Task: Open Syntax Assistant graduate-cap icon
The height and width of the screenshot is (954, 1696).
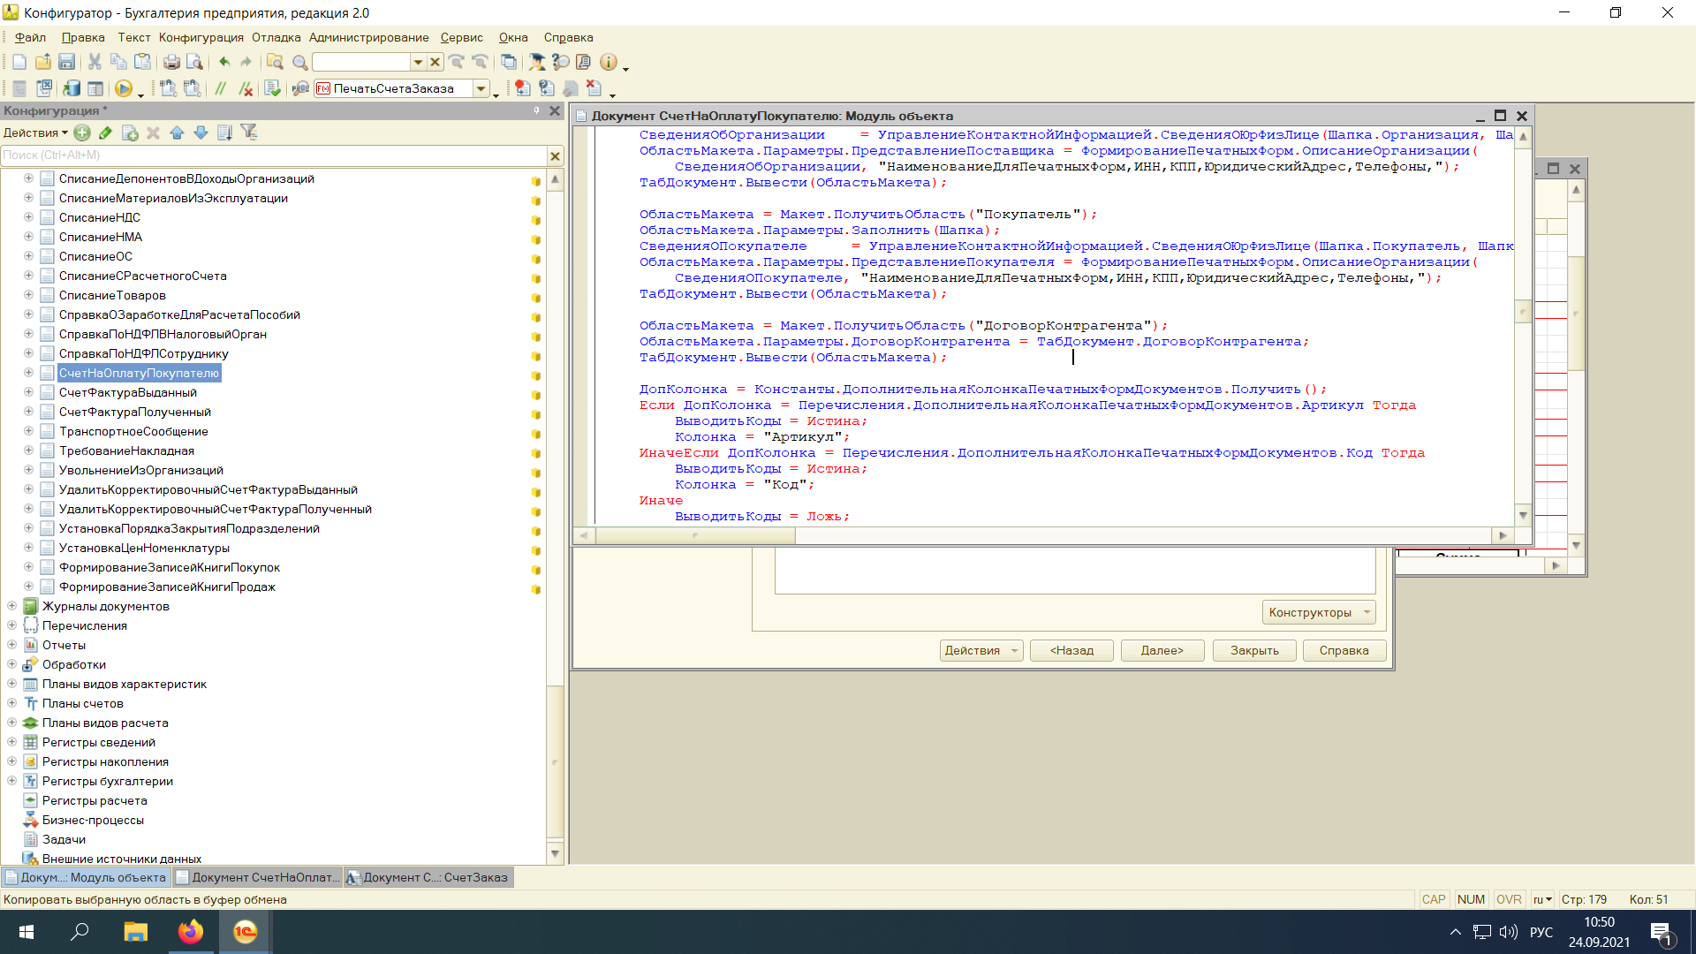Action: 536,62
